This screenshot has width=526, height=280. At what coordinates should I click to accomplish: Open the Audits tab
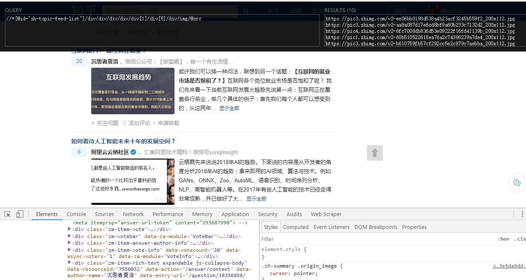pyautogui.click(x=294, y=214)
